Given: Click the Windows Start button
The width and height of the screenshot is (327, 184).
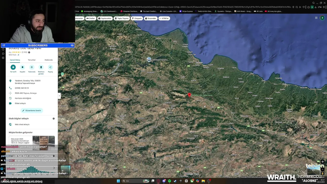Looking at the screenshot, I should tap(118, 181).
